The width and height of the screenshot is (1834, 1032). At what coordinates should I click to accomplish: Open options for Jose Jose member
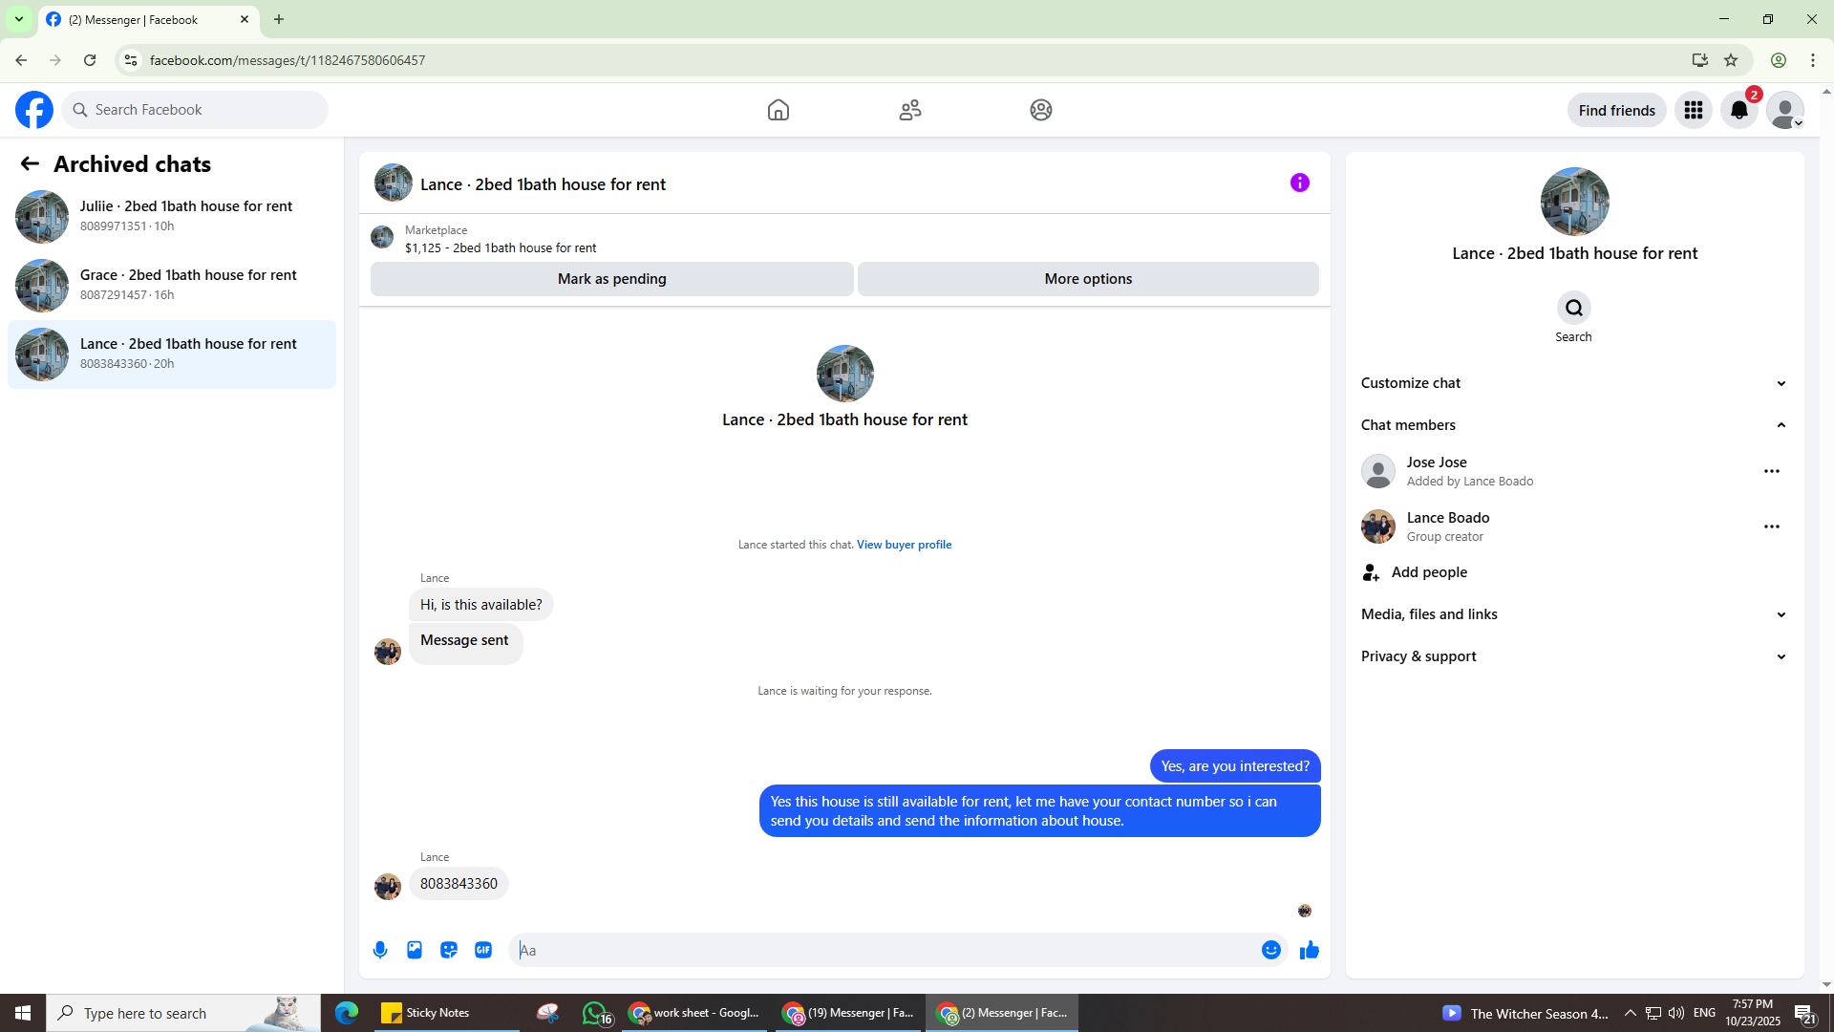point(1771,471)
